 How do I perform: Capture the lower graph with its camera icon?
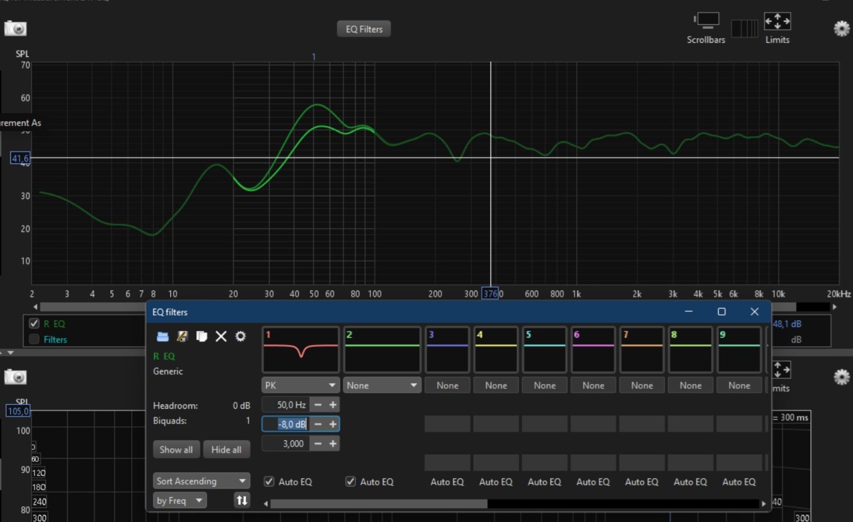(x=15, y=377)
